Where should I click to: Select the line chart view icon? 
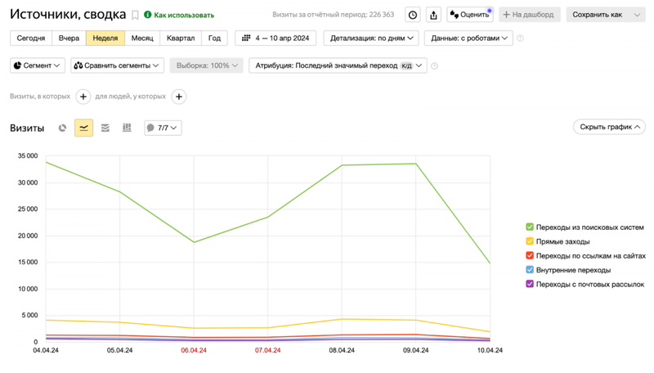pos(84,128)
